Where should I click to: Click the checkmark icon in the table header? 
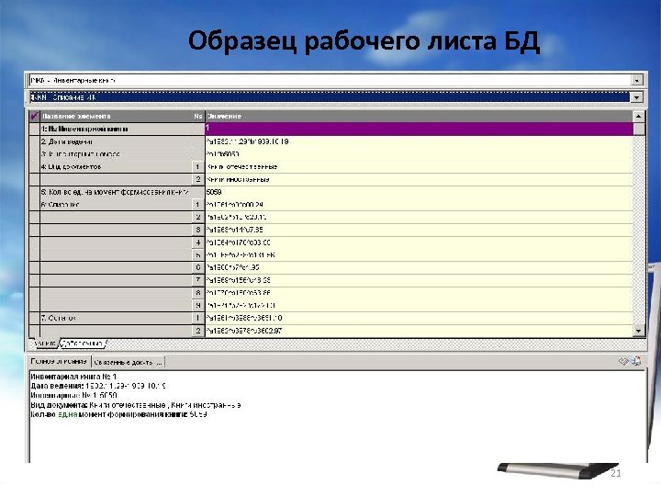[x=35, y=116]
